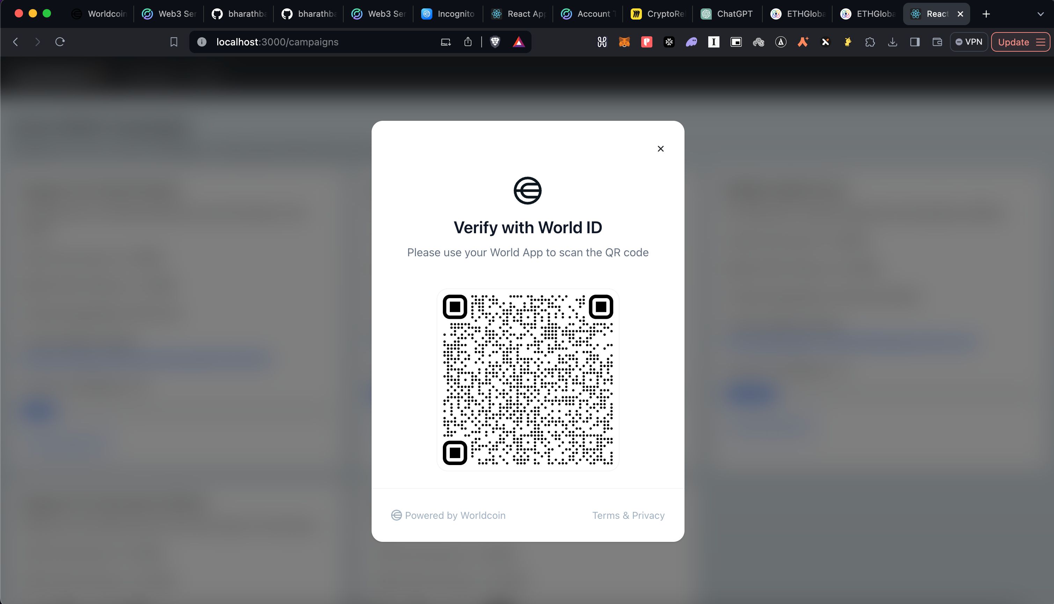The height and width of the screenshot is (604, 1054).
Task: Open the white I extension icon
Action: pyautogui.click(x=714, y=42)
